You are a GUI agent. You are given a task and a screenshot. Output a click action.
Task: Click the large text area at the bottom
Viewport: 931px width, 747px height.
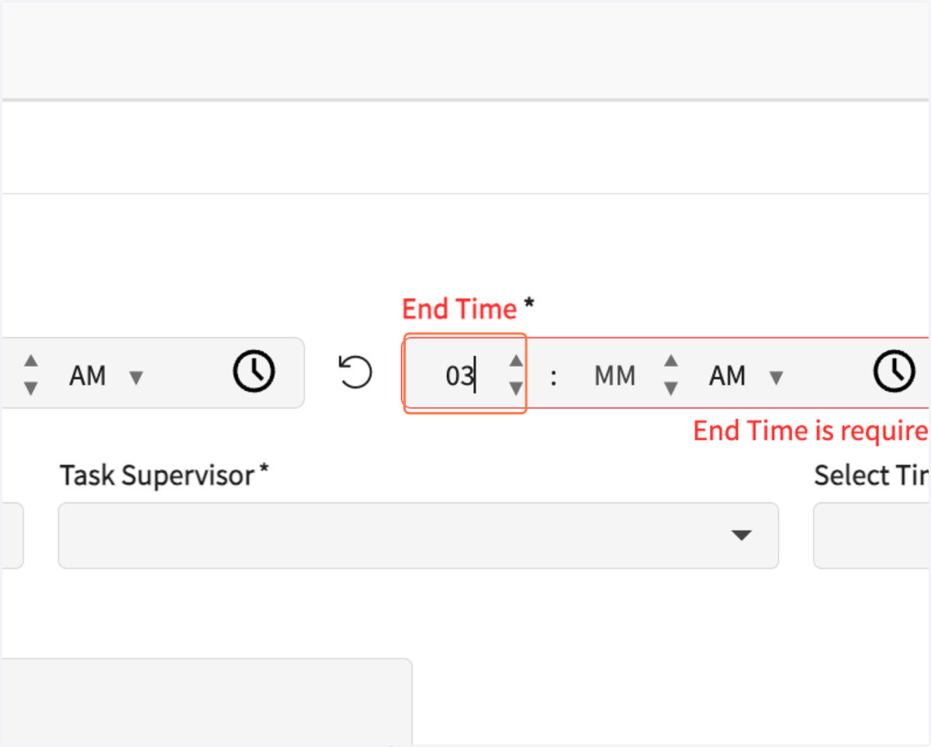(206, 702)
